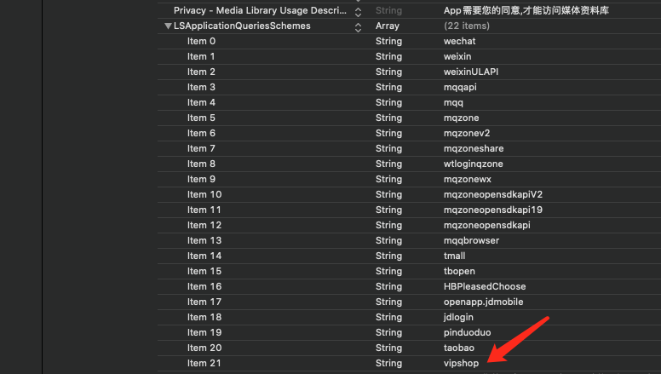Select LSApplicationQueriesSchemes key name
Viewport: 661px width, 374px height.
[242, 26]
